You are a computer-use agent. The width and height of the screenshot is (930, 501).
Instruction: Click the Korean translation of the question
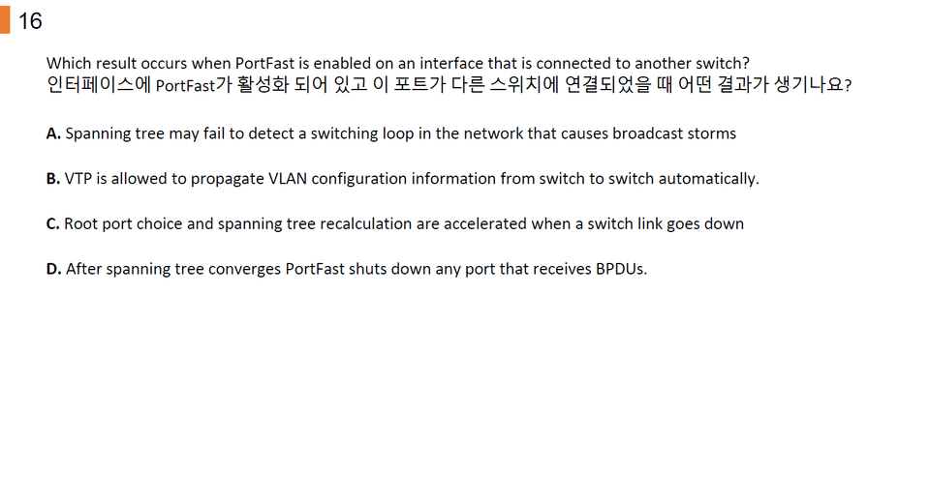coord(449,85)
